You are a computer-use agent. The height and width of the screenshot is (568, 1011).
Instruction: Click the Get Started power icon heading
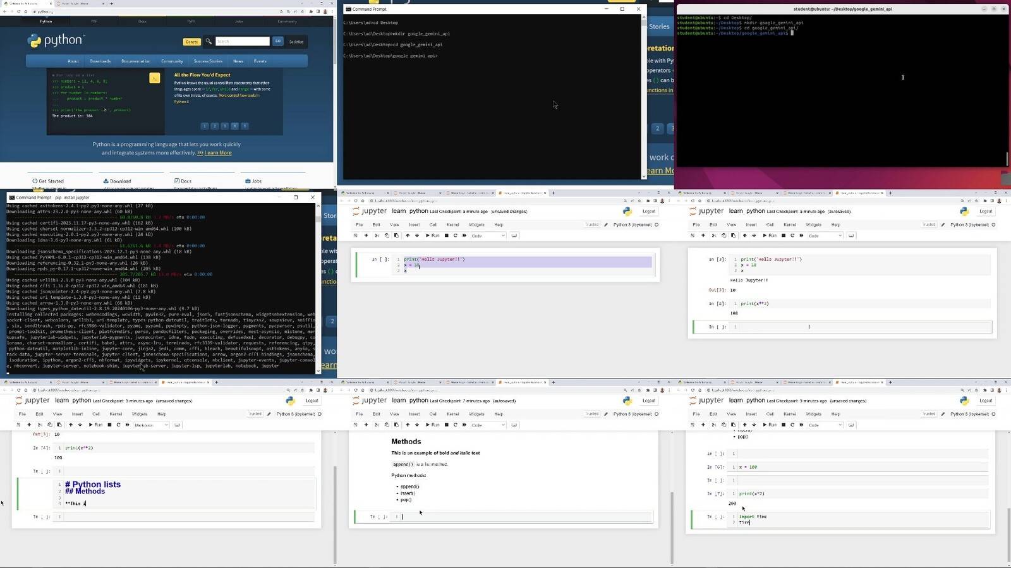click(48, 181)
